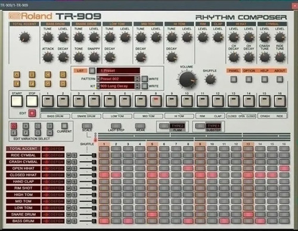Mute the Hand Clap track

[x=69, y=181]
